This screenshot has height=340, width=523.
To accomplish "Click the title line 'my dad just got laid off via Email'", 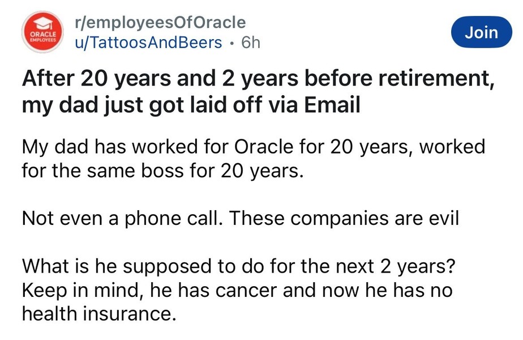I will pos(190,105).
